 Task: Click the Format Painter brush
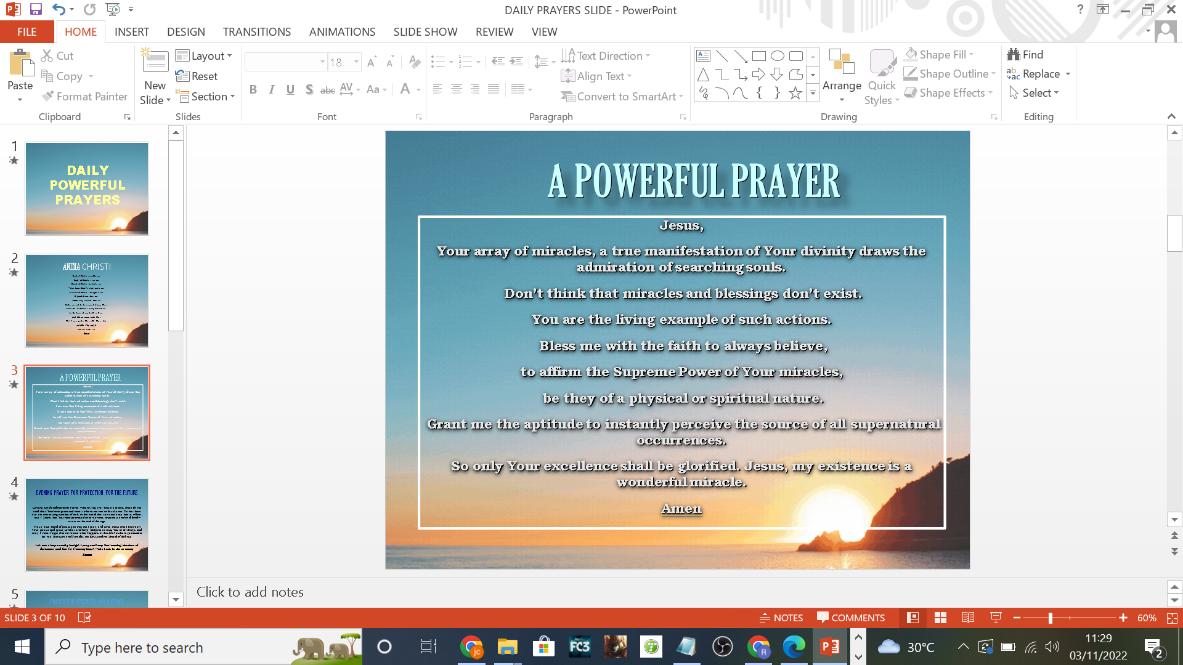pyautogui.click(x=47, y=97)
